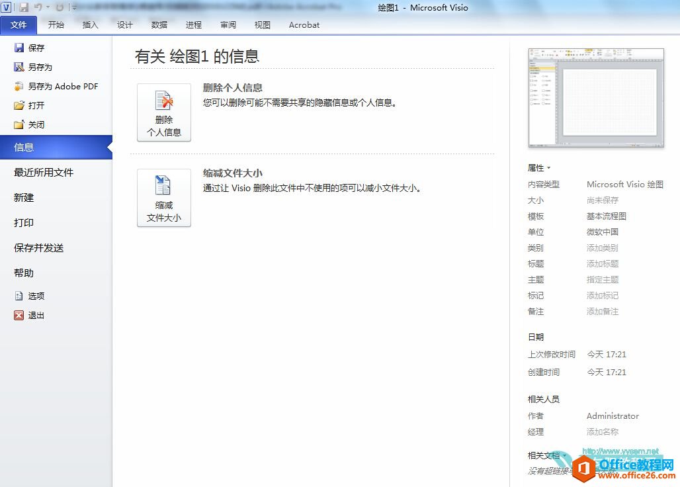Open the 设计 (Design) ribbon tab
680x487 pixels.
pyautogui.click(x=125, y=24)
